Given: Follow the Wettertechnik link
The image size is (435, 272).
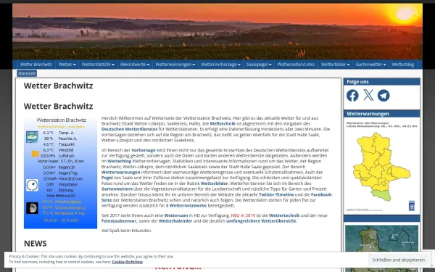Looking at the screenshot, I should [x=284, y=215].
